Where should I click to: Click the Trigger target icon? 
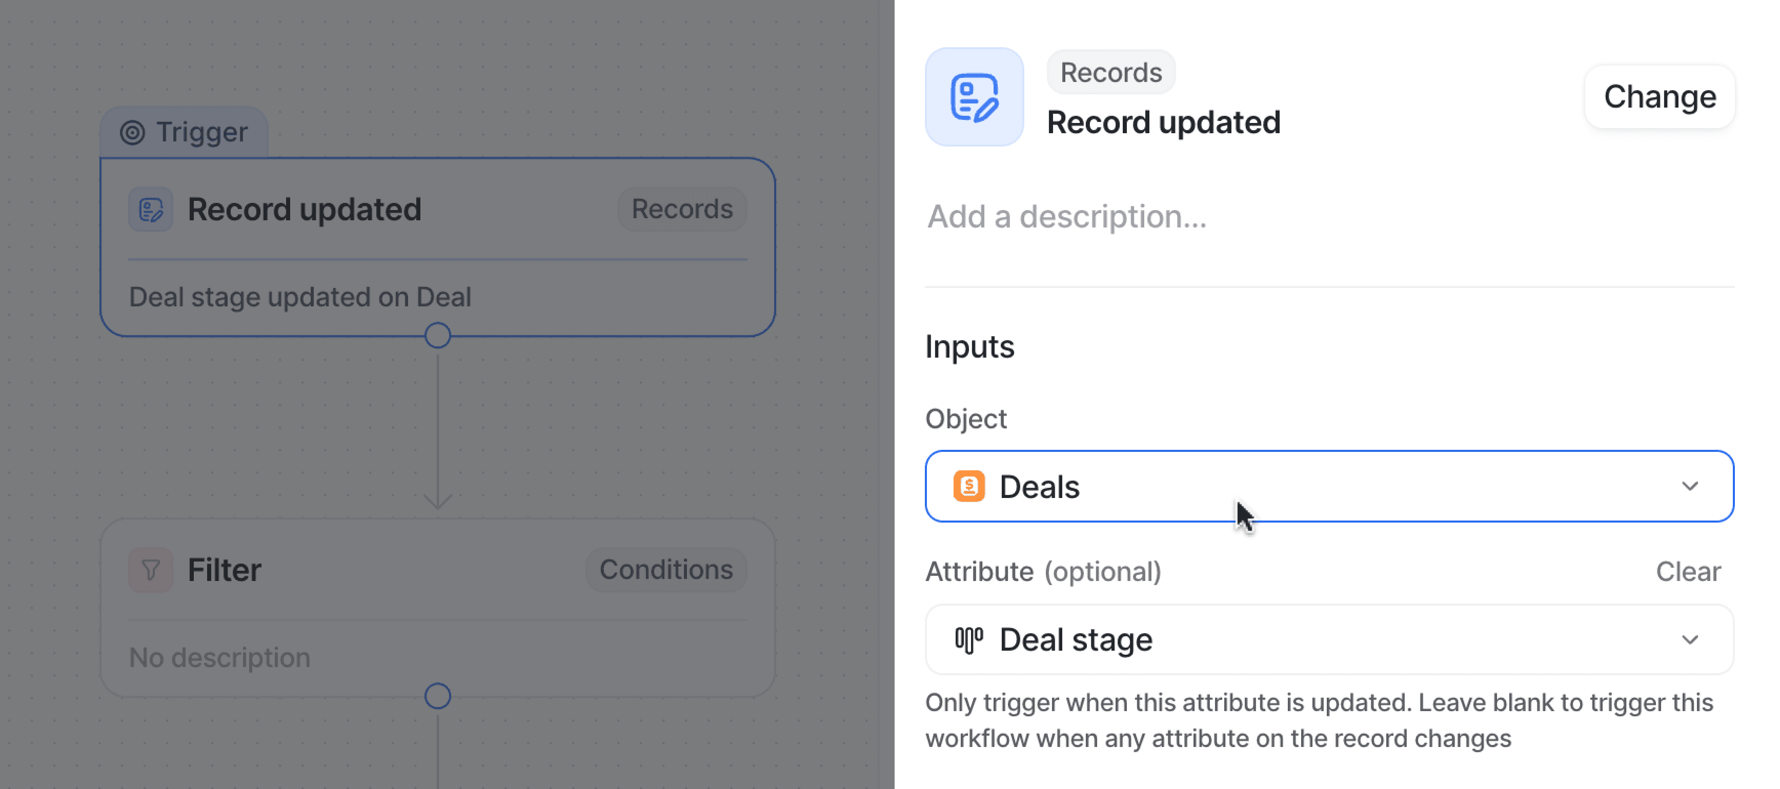coord(133,132)
